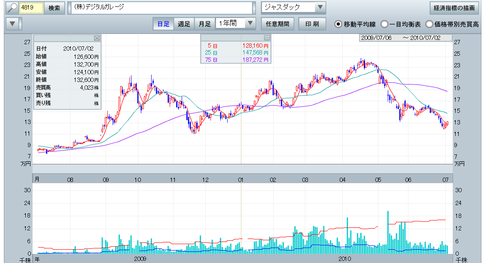Click the date range display at top right

[x=406, y=38]
